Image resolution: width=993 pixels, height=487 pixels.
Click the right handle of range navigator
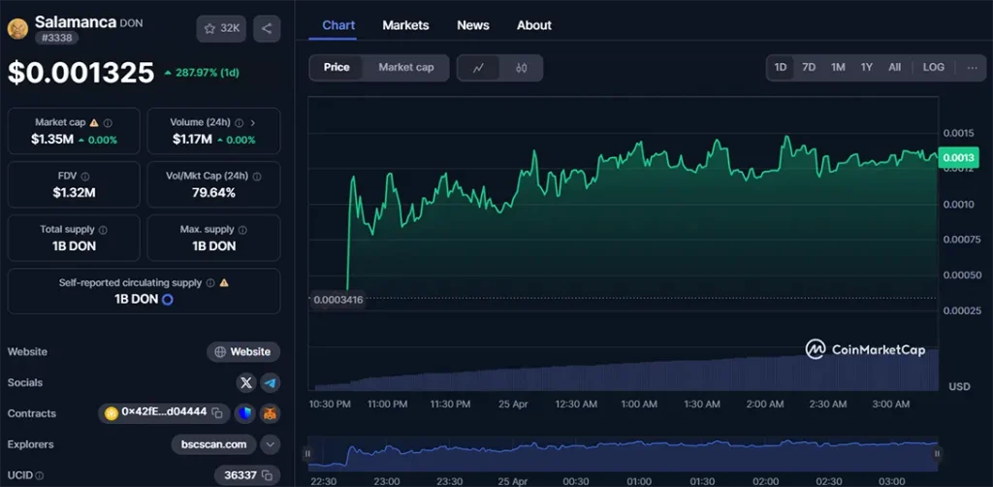click(x=938, y=453)
